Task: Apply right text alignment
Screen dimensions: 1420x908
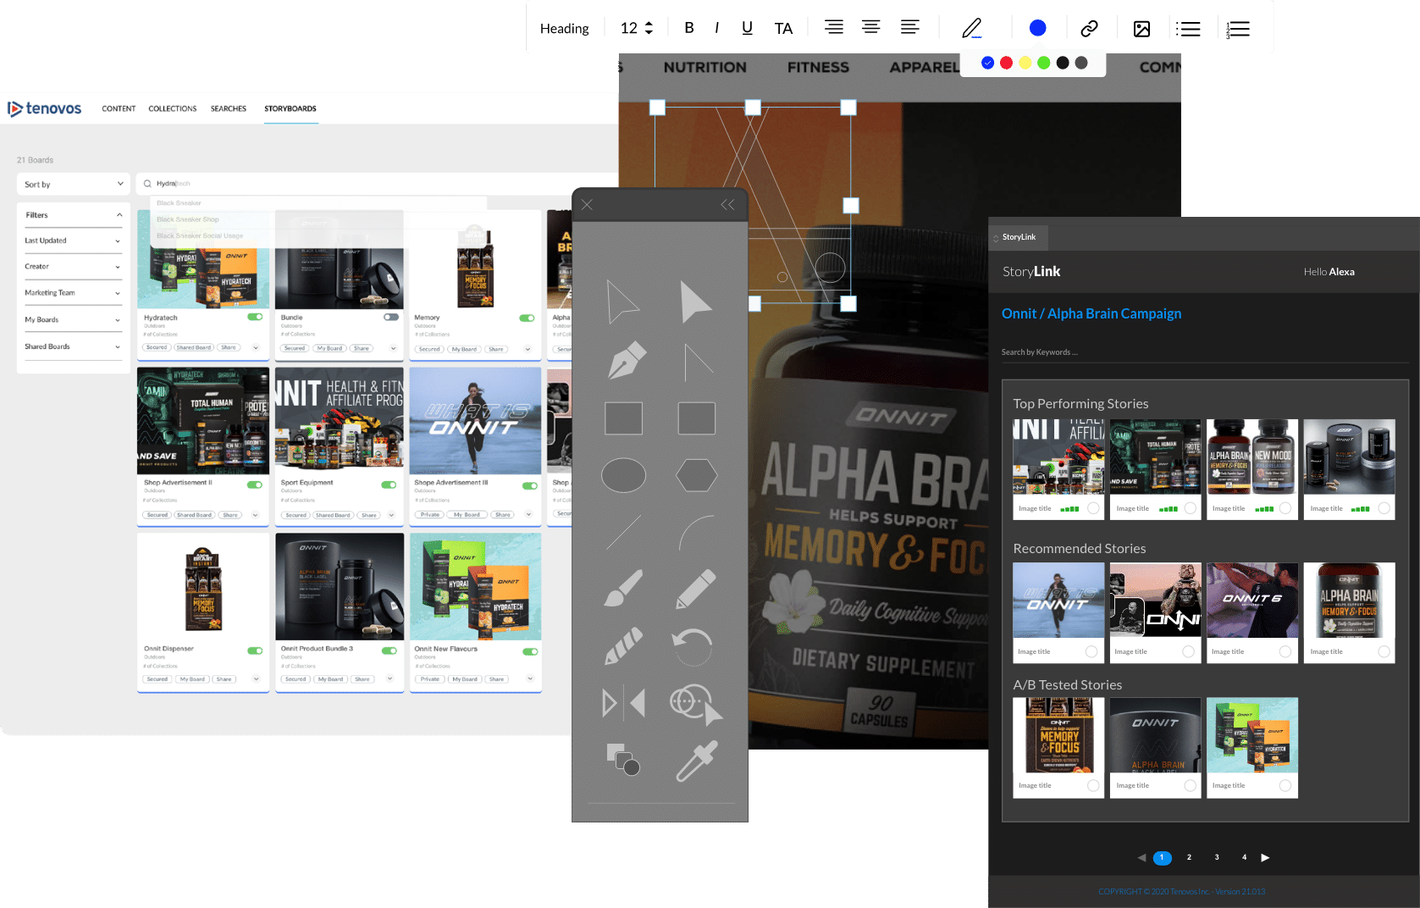Action: [x=834, y=27]
